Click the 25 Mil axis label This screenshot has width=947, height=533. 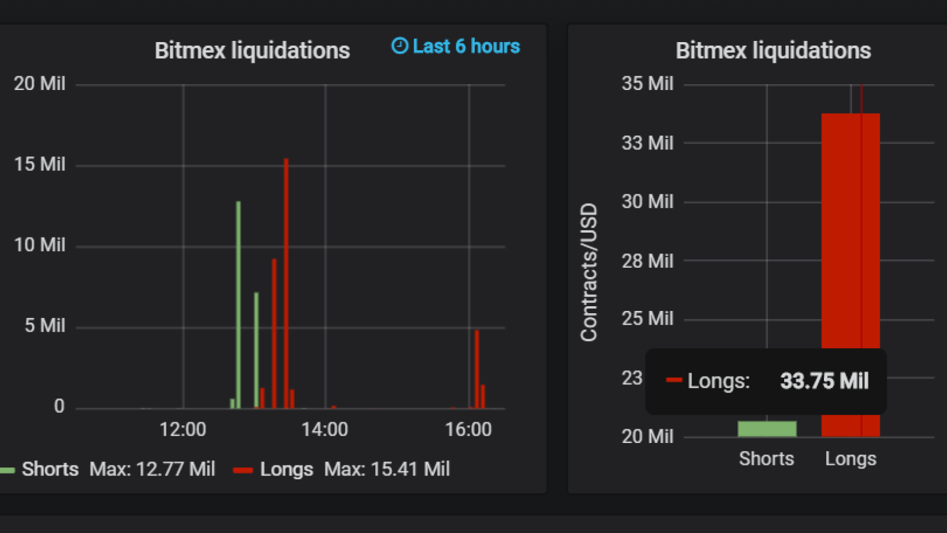[x=648, y=319]
